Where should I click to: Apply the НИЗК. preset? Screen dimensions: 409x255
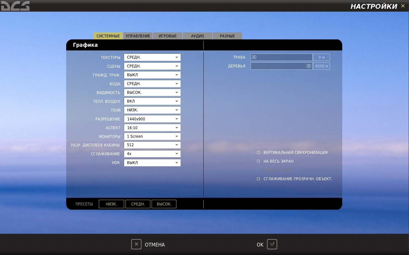(111, 204)
